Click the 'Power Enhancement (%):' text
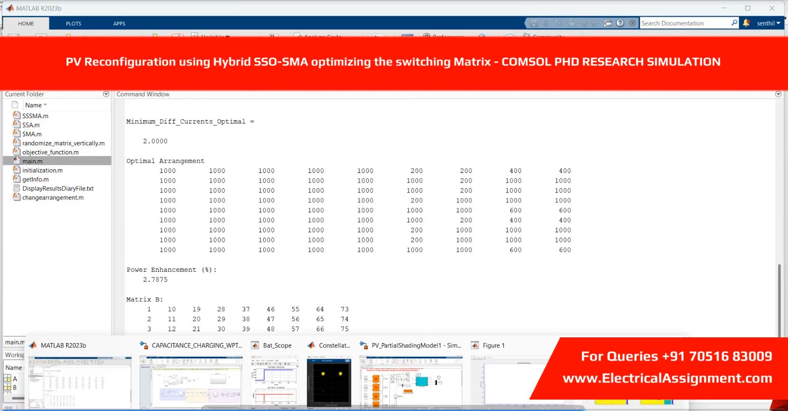The width and height of the screenshot is (788, 411). click(x=171, y=270)
